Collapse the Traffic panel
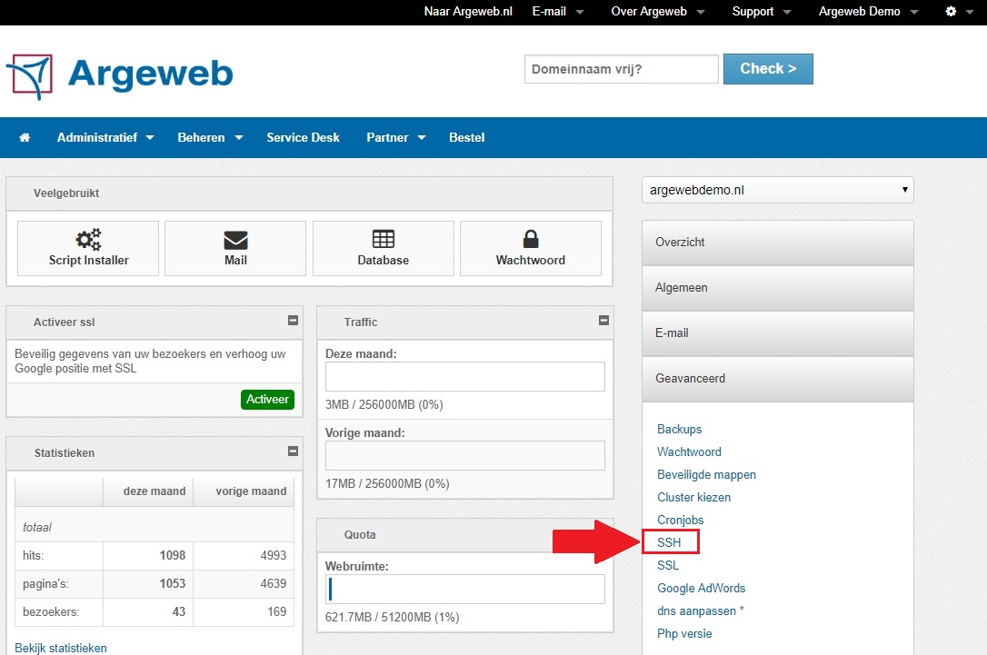The image size is (987, 655). [603, 321]
